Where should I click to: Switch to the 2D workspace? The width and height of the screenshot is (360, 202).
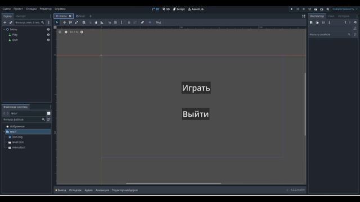pyautogui.click(x=156, y=9)
